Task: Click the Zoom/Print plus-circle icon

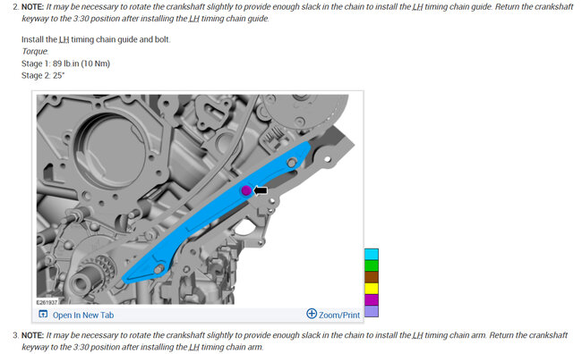Action: 312,314
